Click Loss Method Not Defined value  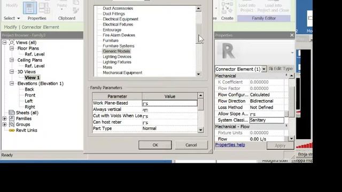click(267, 107)
